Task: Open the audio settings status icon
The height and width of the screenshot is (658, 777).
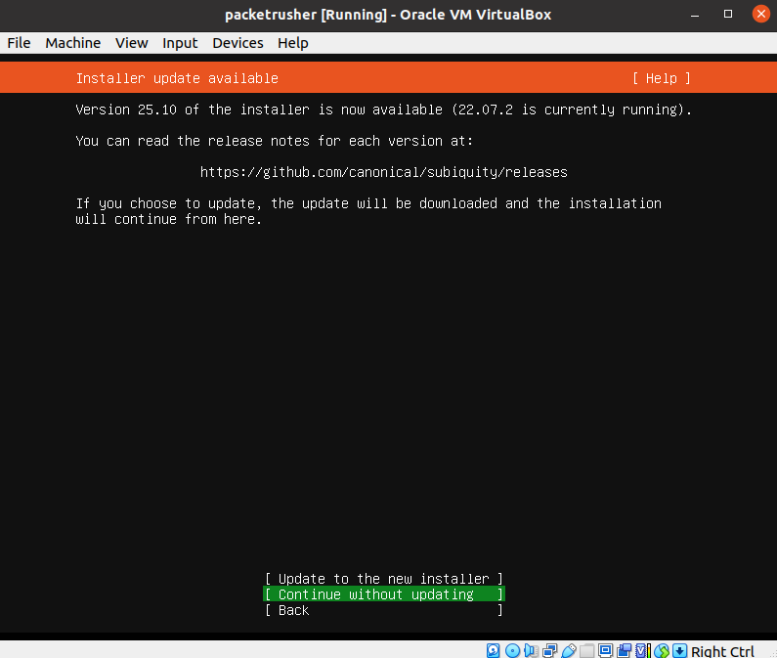Action: 531,650
